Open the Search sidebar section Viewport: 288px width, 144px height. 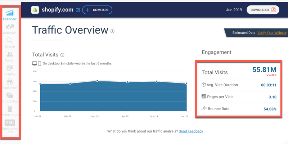click(10, 43)
